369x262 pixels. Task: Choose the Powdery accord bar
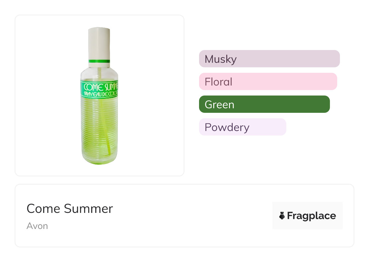(242, 127)
